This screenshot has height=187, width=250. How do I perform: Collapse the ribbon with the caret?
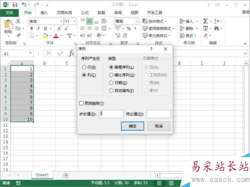(245, 43)
